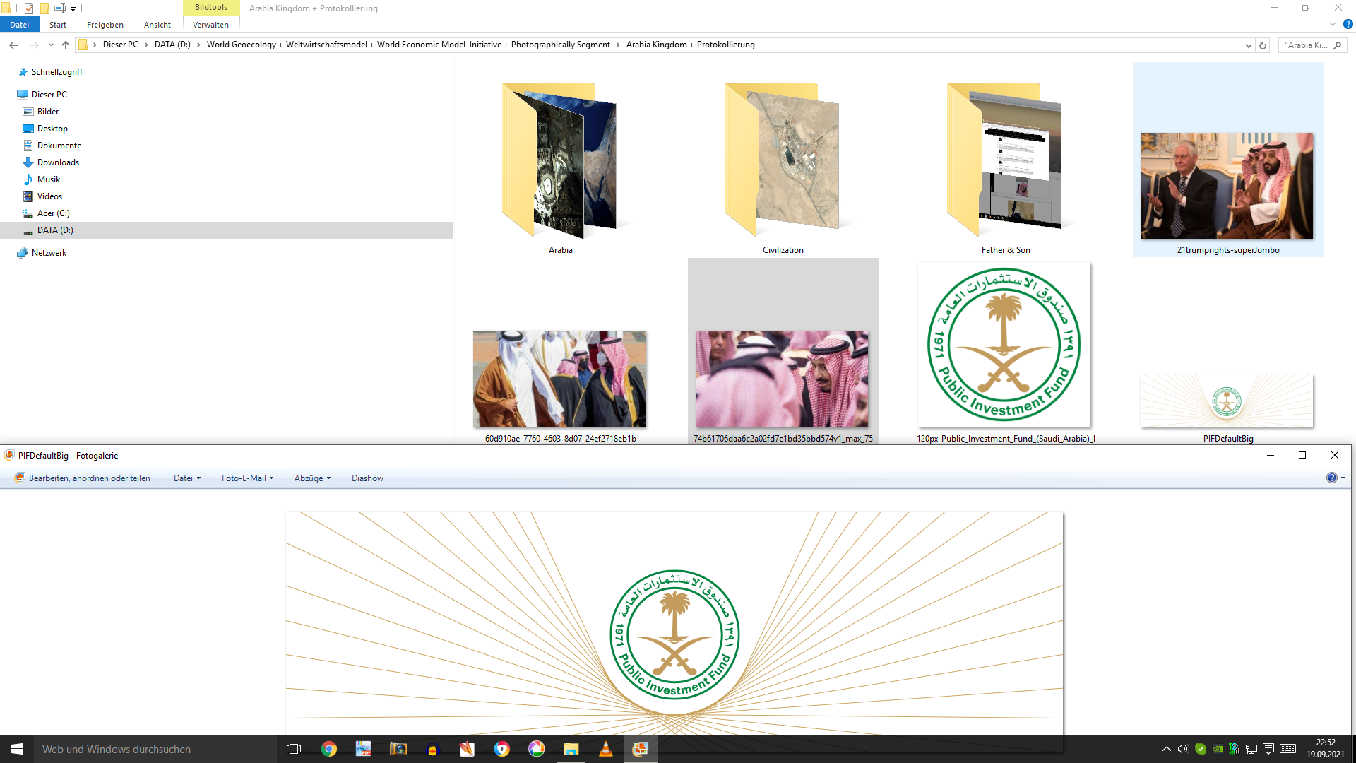Click the Web und Windows durchsuchen search box
The height and width of the screenshot is (763, 1356).
tap(155, 749)
